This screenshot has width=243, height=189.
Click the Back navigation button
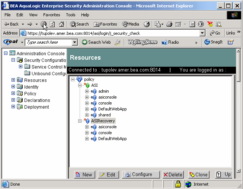click(x=12, y=24)
